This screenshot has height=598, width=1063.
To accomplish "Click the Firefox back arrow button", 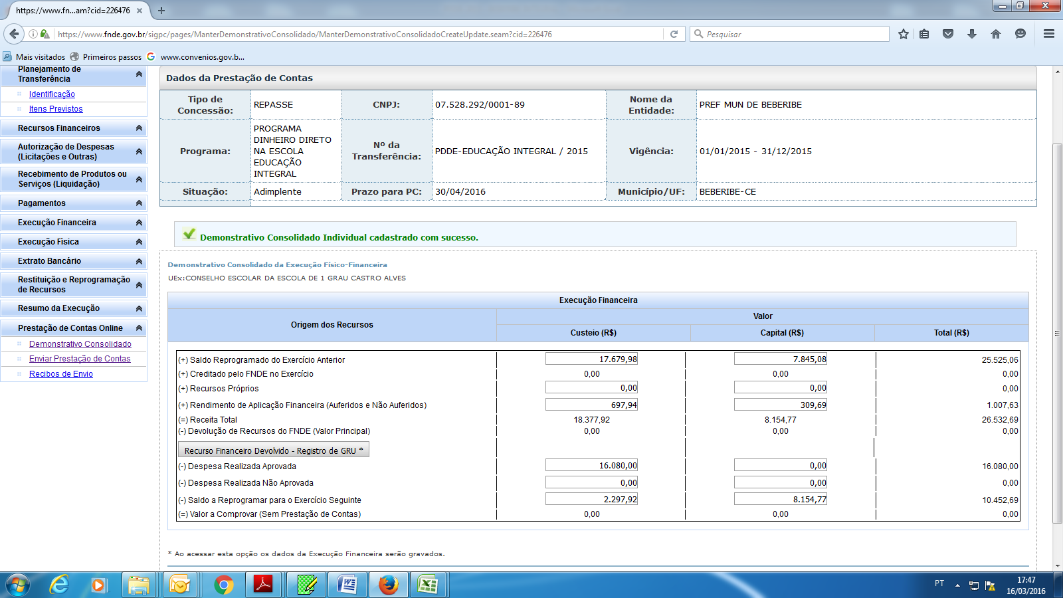I will pos(14,34).
